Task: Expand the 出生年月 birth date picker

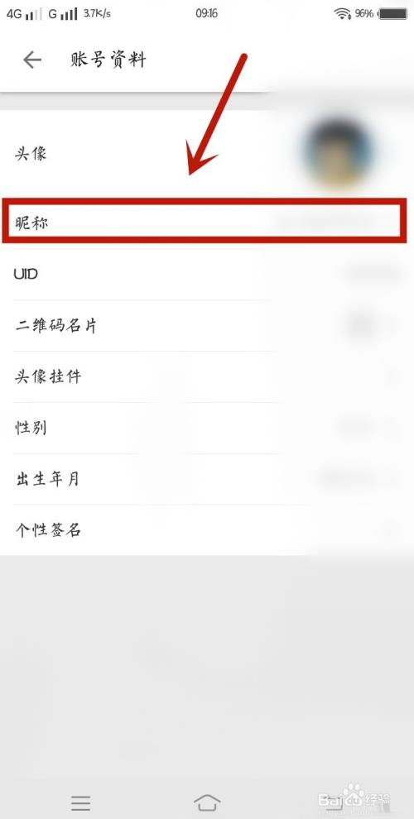Action: click(207, 479)
